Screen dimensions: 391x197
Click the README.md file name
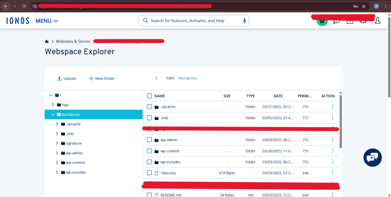click(171, 195)
